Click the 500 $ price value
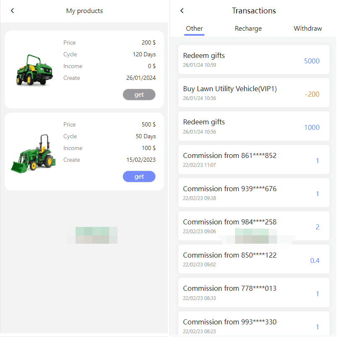The image size is (340, 337). point(149,124)
